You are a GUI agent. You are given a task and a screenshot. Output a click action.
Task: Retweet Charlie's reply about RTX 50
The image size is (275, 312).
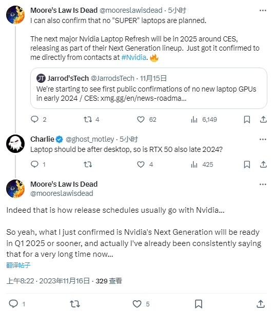(88, 164)
